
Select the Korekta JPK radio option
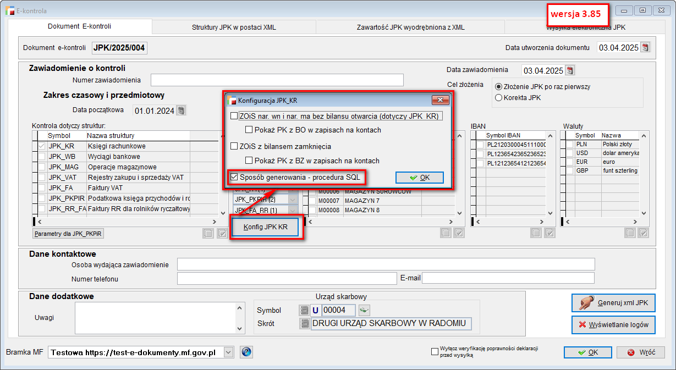tap(499, 98)
